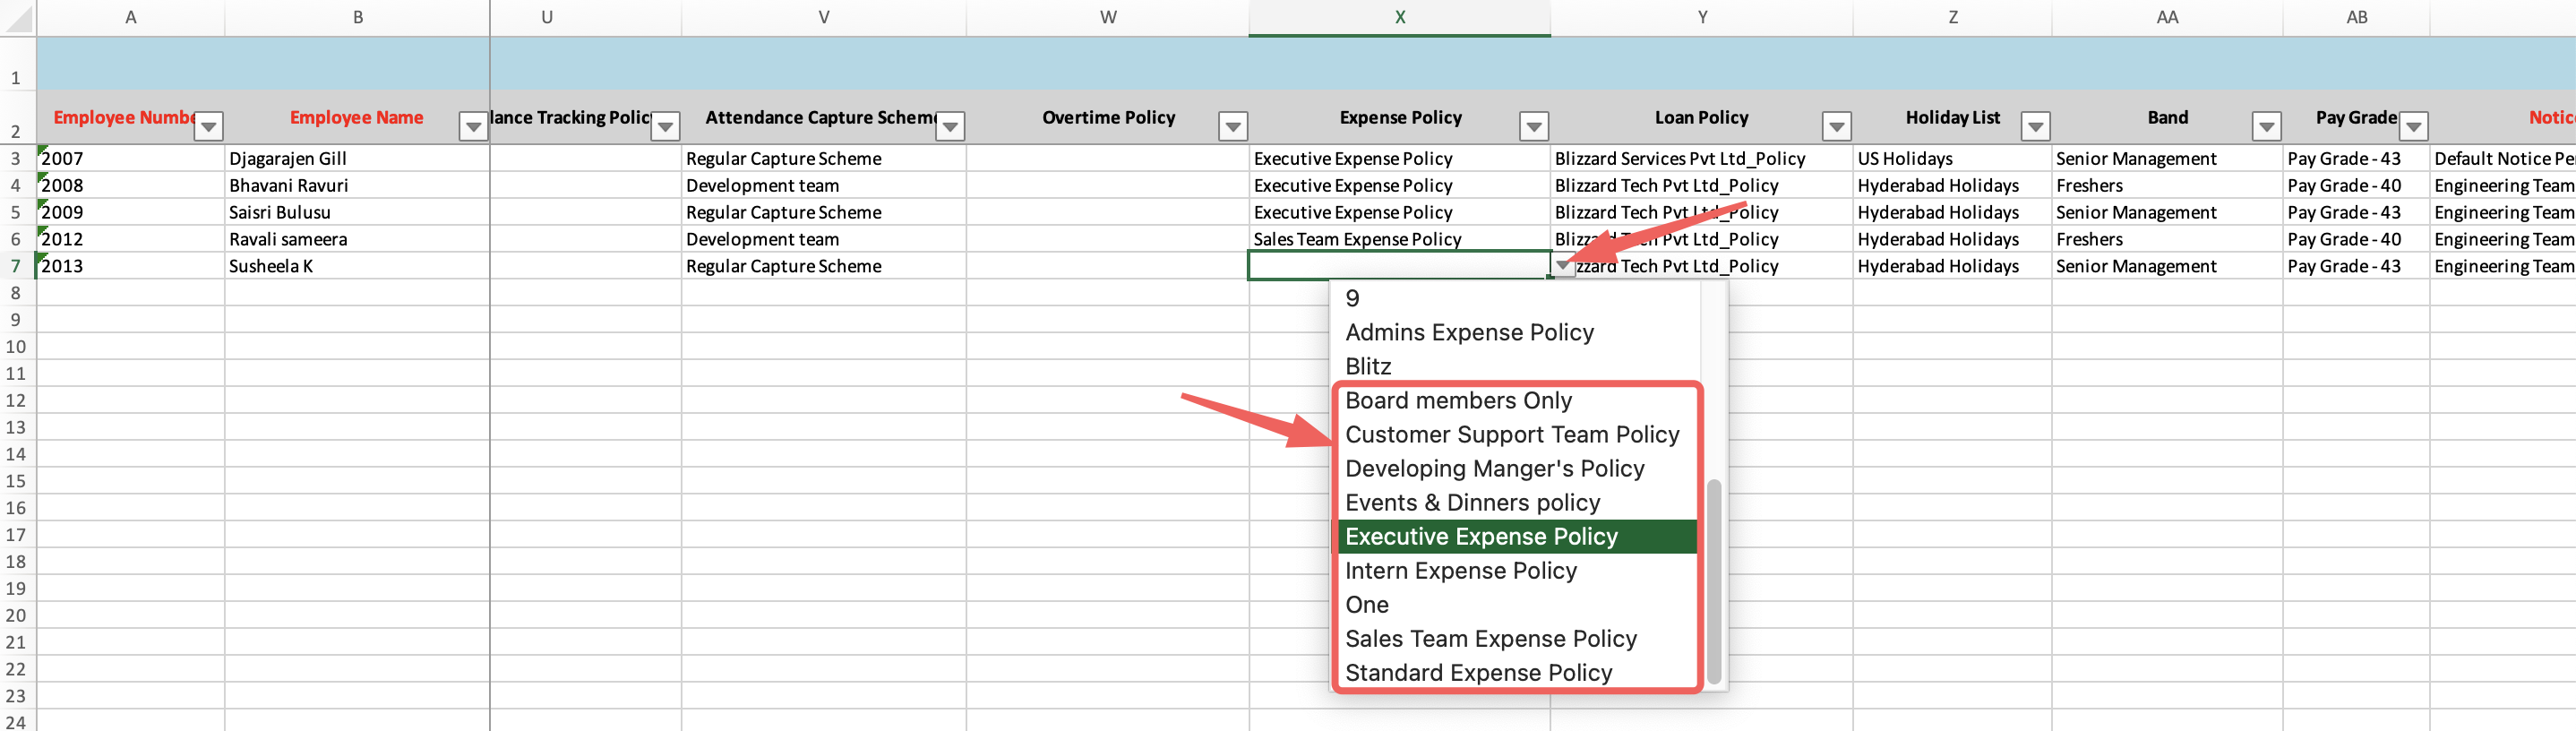Select row 7 header
This screenshot has height=731, width=2576.
pyautogui.click(x=16, y=266)
